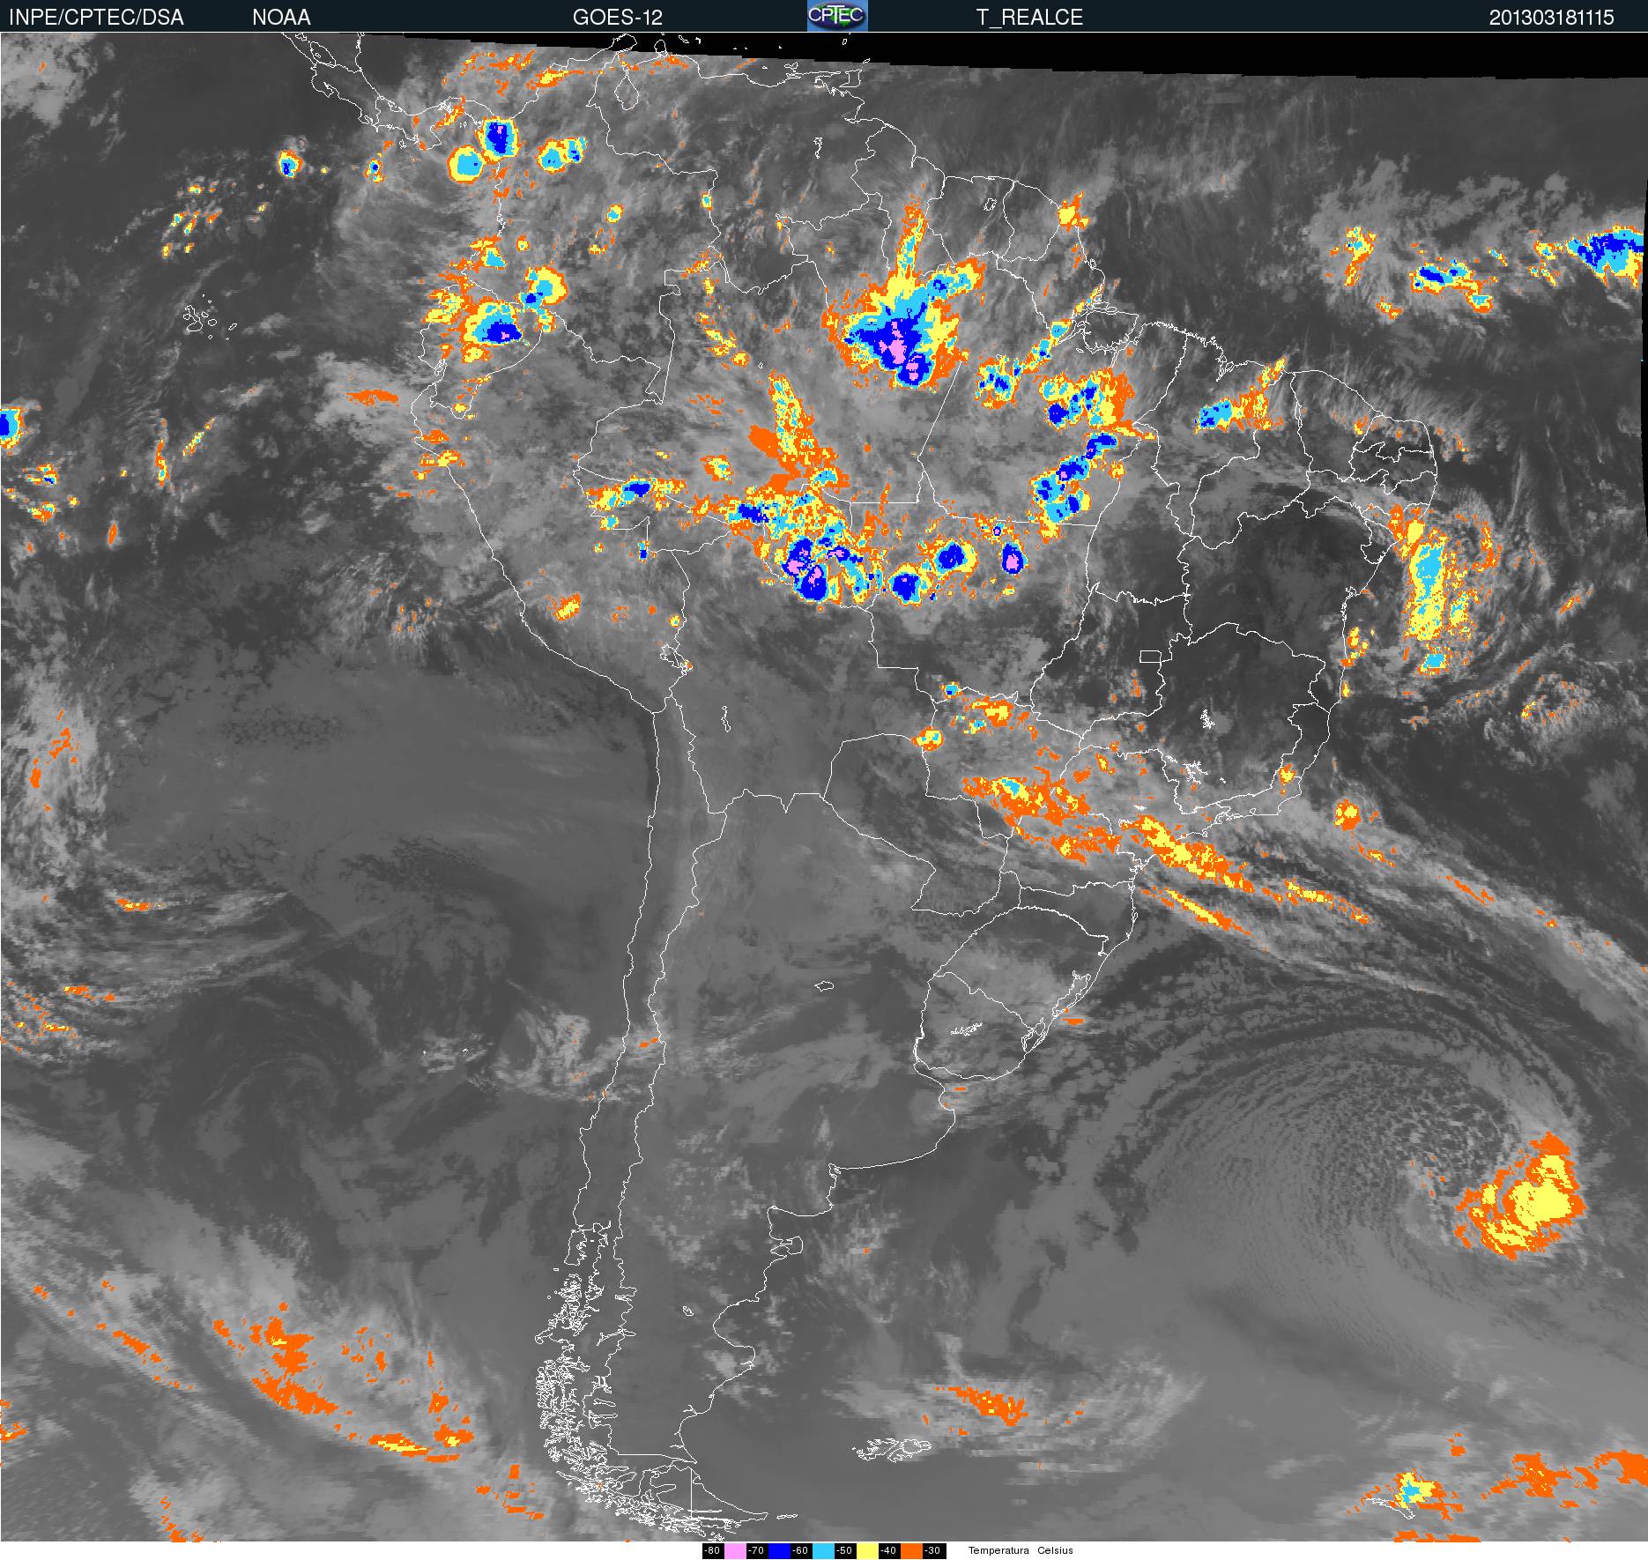The height and width of the screenshot is (1560, 1648).
Task: Click the Temperatura legend caption
Action: tap(998, 1550)
